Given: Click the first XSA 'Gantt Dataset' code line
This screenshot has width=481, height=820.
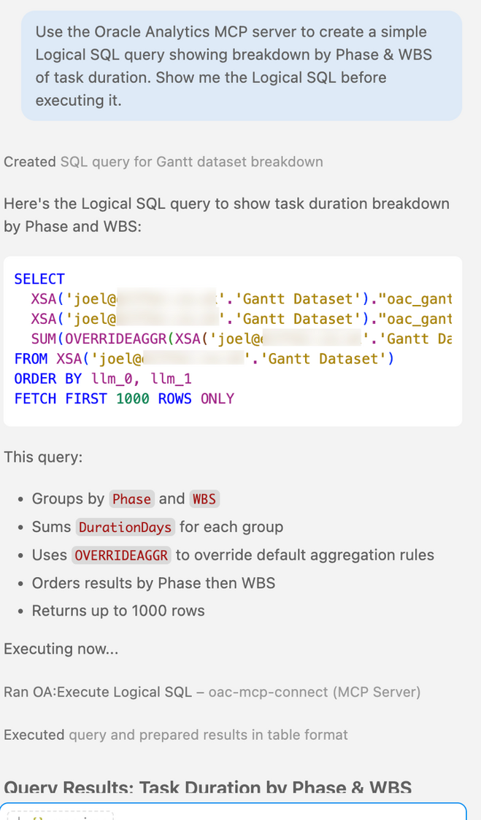Looking at the screenshot, I should [x=242, y=299].
